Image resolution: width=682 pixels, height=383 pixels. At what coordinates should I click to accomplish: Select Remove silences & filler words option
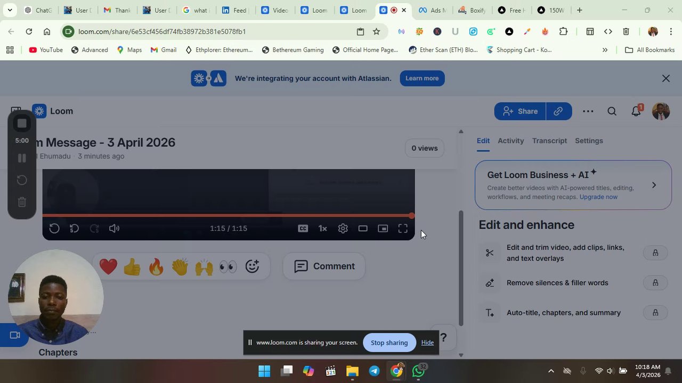click(557, 283)
